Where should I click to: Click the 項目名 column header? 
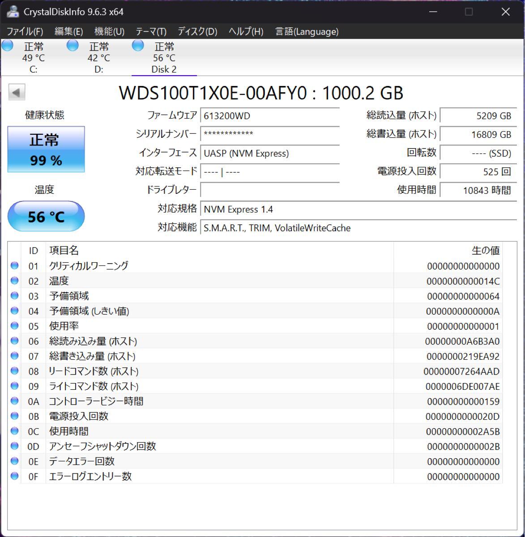tap(220, 251)
